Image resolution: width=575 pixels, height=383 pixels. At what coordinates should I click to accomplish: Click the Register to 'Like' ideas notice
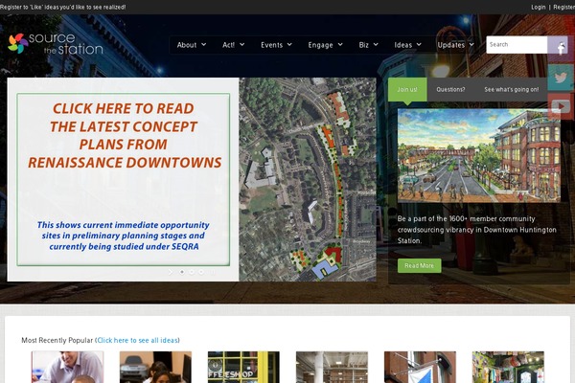[x=62, y=7]
